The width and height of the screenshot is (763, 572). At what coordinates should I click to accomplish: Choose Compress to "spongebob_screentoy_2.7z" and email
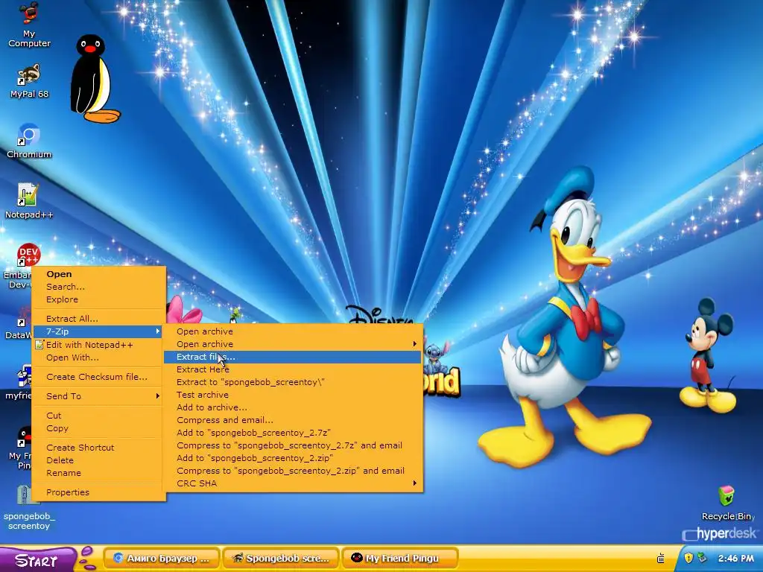click(x=292, y=445)
